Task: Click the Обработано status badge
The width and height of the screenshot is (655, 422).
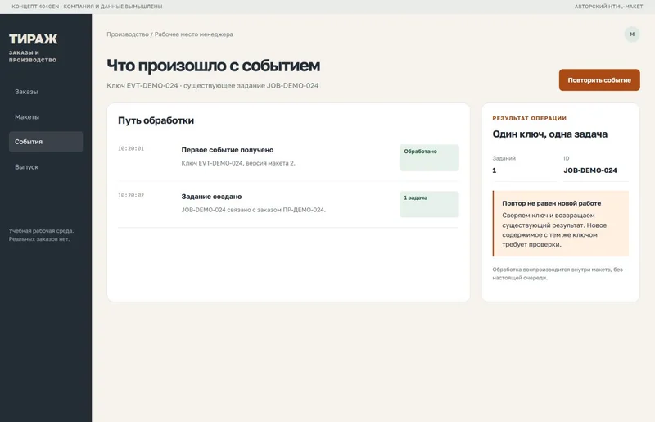Action: [x=429, y=157]
